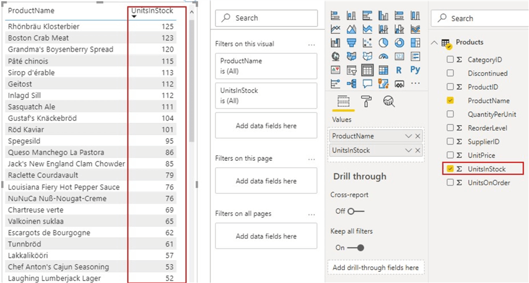Collapse the Products table tree
529x283 pixels.
point(435,42)
